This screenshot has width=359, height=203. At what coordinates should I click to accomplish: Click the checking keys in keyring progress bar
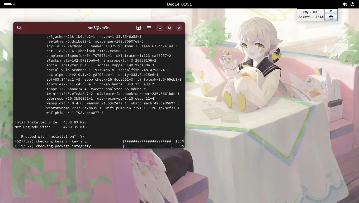[x=148, y=141]
